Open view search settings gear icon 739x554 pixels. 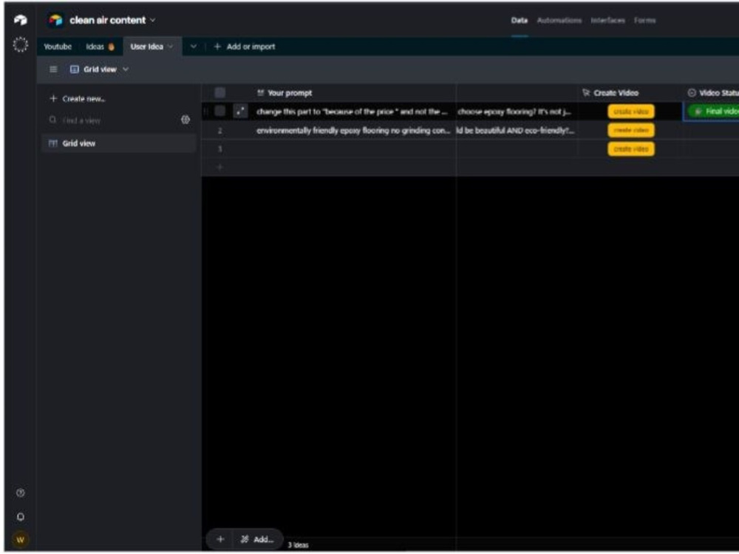pyautogui.click(x=185, y=120)
